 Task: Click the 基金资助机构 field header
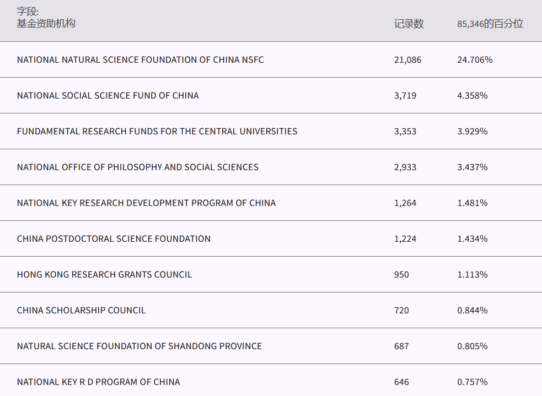pyautogui.click(x=46, y=23)
